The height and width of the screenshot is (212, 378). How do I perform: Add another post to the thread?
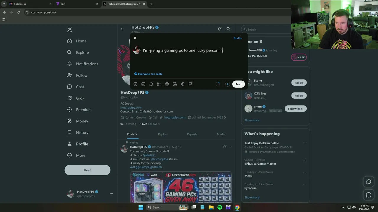(227, 84)
